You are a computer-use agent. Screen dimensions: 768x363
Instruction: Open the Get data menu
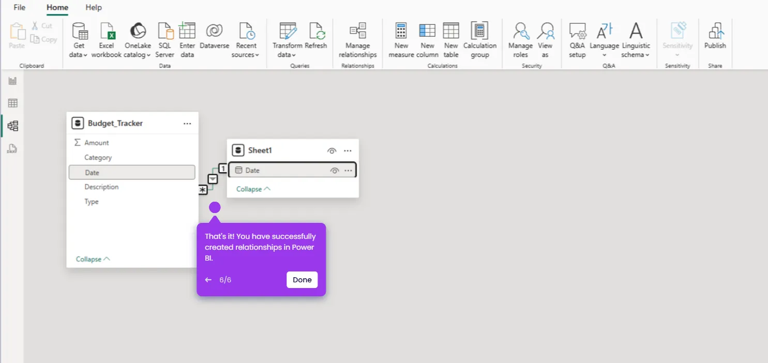point(79,40)
